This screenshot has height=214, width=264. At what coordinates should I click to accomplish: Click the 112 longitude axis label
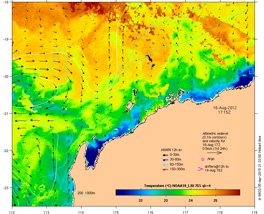(x=12, y=212)
